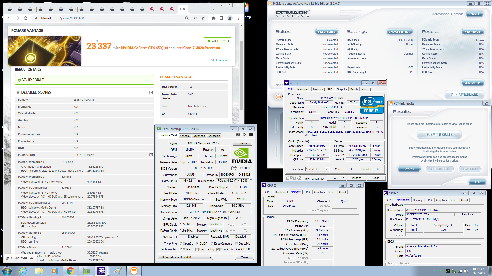The image size is (492, 276).
Task: Click SAVE AS in the PCMark results window
Action: coord(409,169)
